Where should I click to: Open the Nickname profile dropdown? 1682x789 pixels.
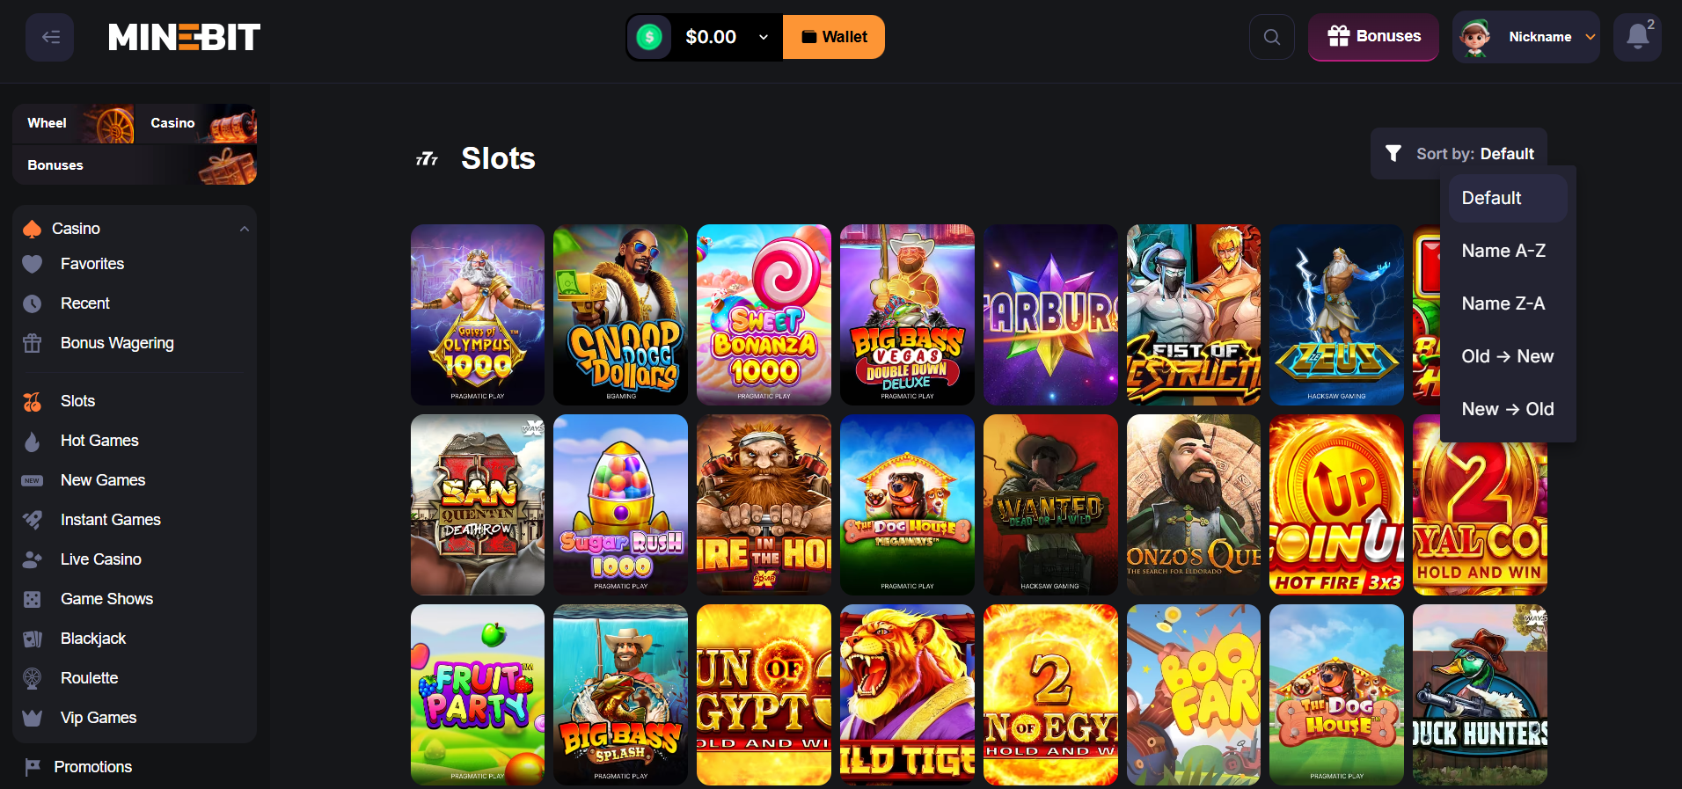point(1526,37)
